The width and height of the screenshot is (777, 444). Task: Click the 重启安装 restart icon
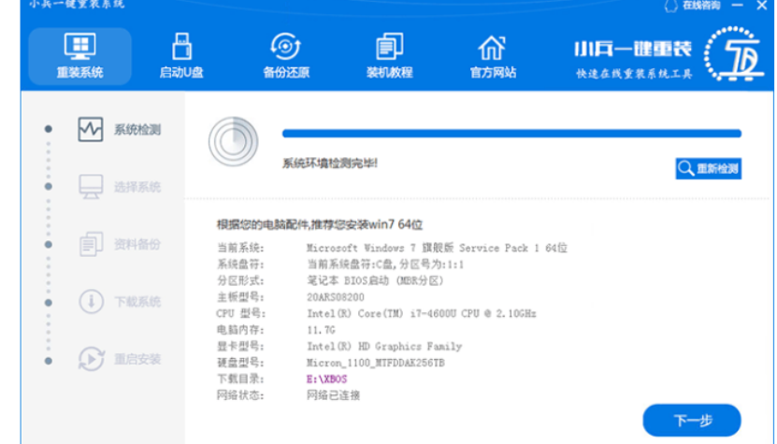click(x=92, y=359)
